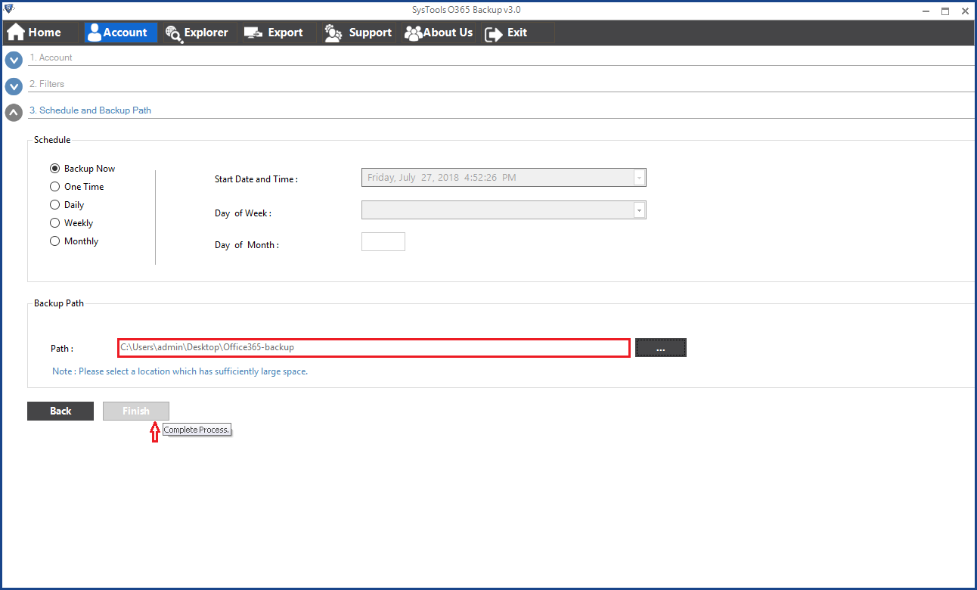Open the Support menu item
Viewport: 977px width, 590px height.
(x=358, y=33)
